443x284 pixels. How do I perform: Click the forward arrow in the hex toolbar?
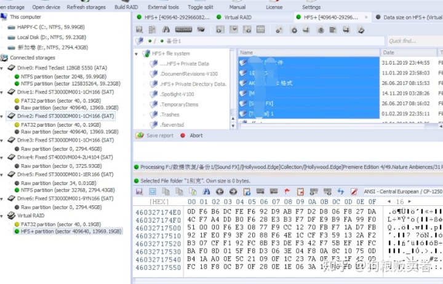tap(233, 192)
